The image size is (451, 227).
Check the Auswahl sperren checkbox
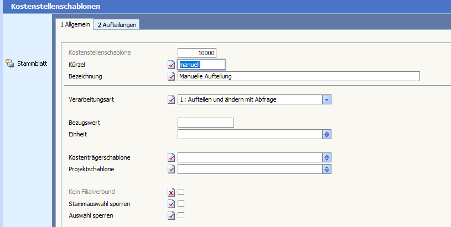click(181, 215)
